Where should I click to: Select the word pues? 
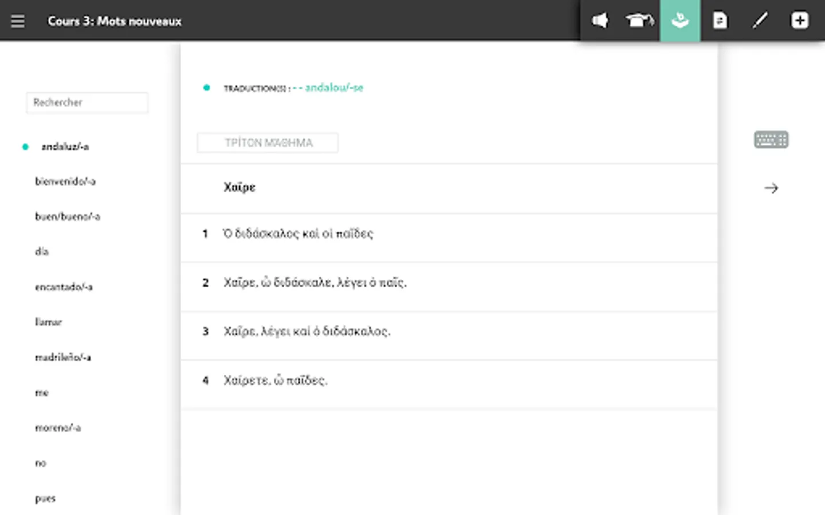[x=45, y=498]
